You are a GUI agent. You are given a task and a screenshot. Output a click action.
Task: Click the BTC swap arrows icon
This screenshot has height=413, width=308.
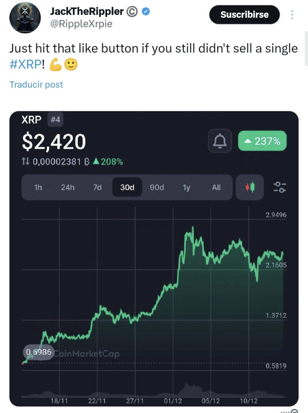pyautogui.click(x=26, y=162)
